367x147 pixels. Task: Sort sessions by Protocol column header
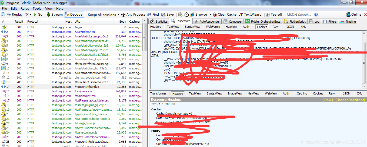[x=33, y=22]
